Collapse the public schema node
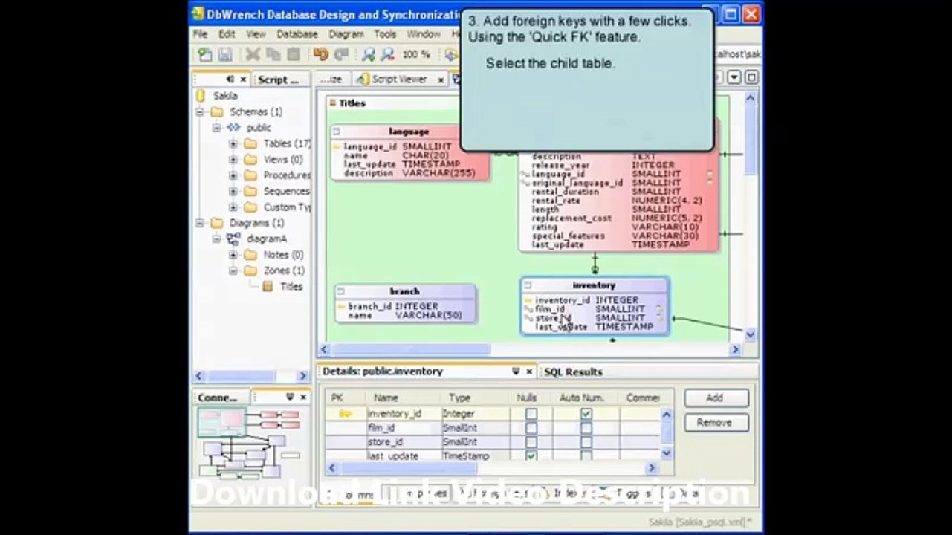 (216, 128)
